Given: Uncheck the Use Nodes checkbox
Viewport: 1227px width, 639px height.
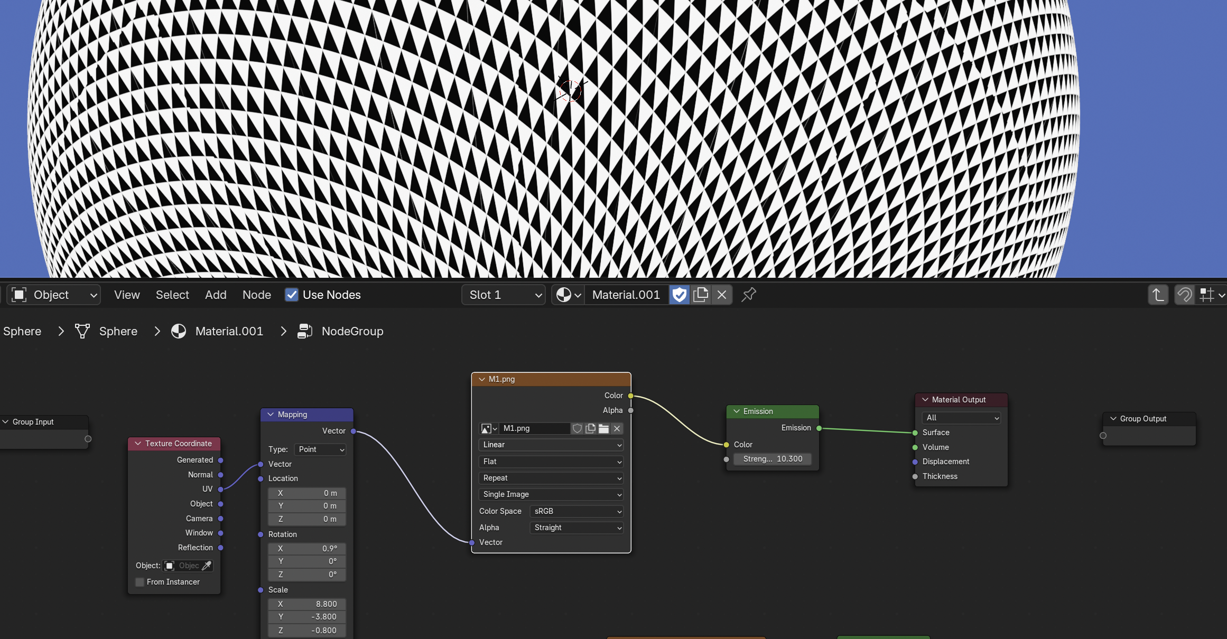Looking at the screenshot, I should coord(292,295).
